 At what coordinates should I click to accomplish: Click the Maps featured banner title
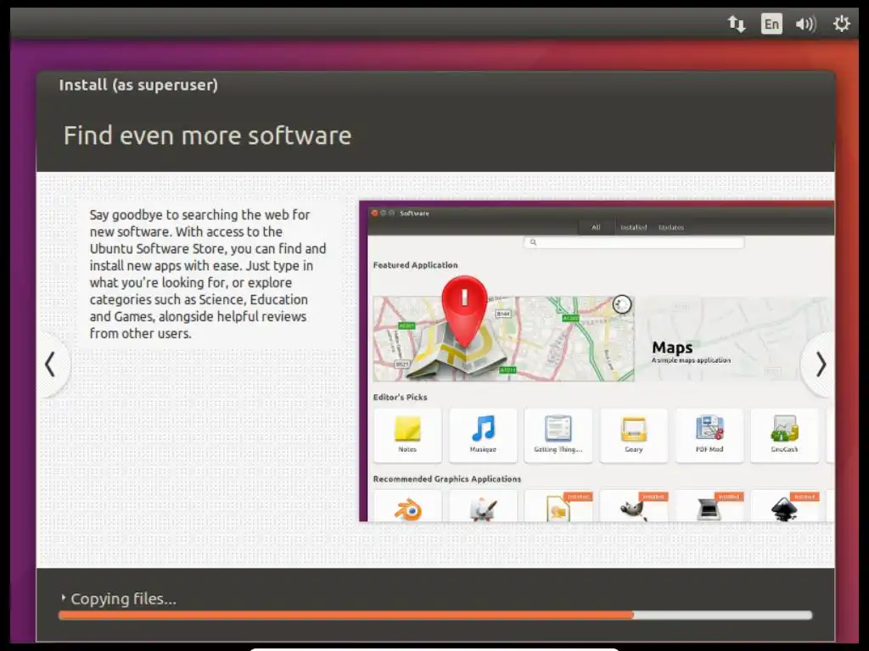(672, 348)
